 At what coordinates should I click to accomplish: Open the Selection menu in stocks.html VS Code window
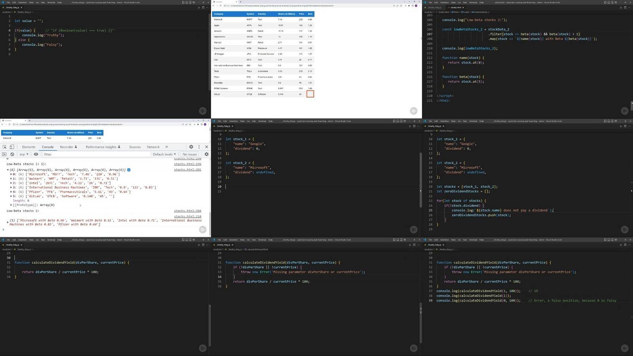tap(444, 2)
